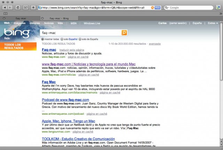This screenshot has width=223, height=150.
Task: Open the Más menu in the Bing header
Action: pyautogui.click(x=60, y=23)
